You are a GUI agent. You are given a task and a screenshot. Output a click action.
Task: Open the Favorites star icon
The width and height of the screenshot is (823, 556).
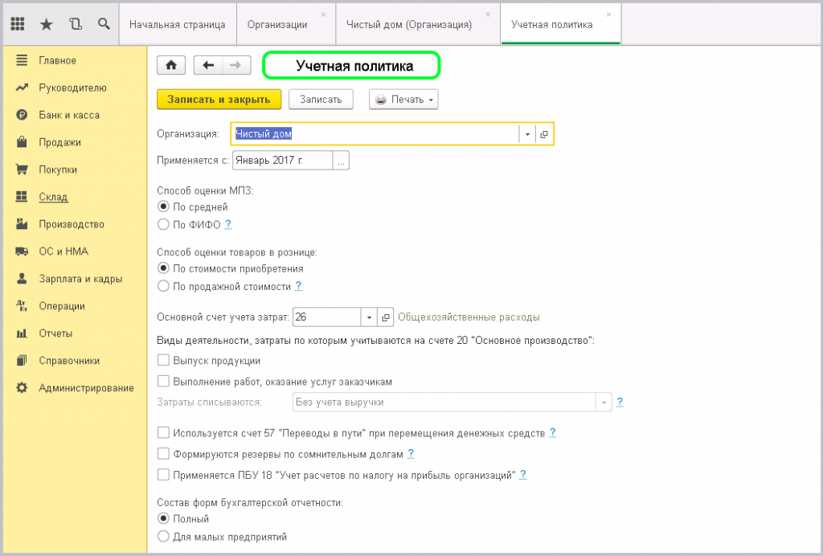click(x=47, y=24)
